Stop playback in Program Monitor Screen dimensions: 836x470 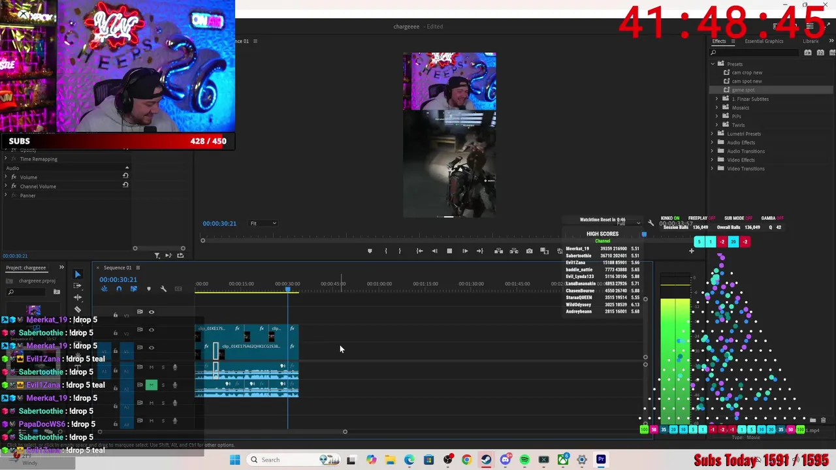[449, 251]
